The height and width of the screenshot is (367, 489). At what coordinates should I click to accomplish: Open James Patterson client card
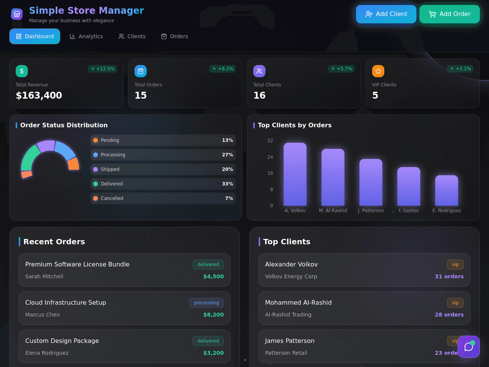tap(364, 346)
